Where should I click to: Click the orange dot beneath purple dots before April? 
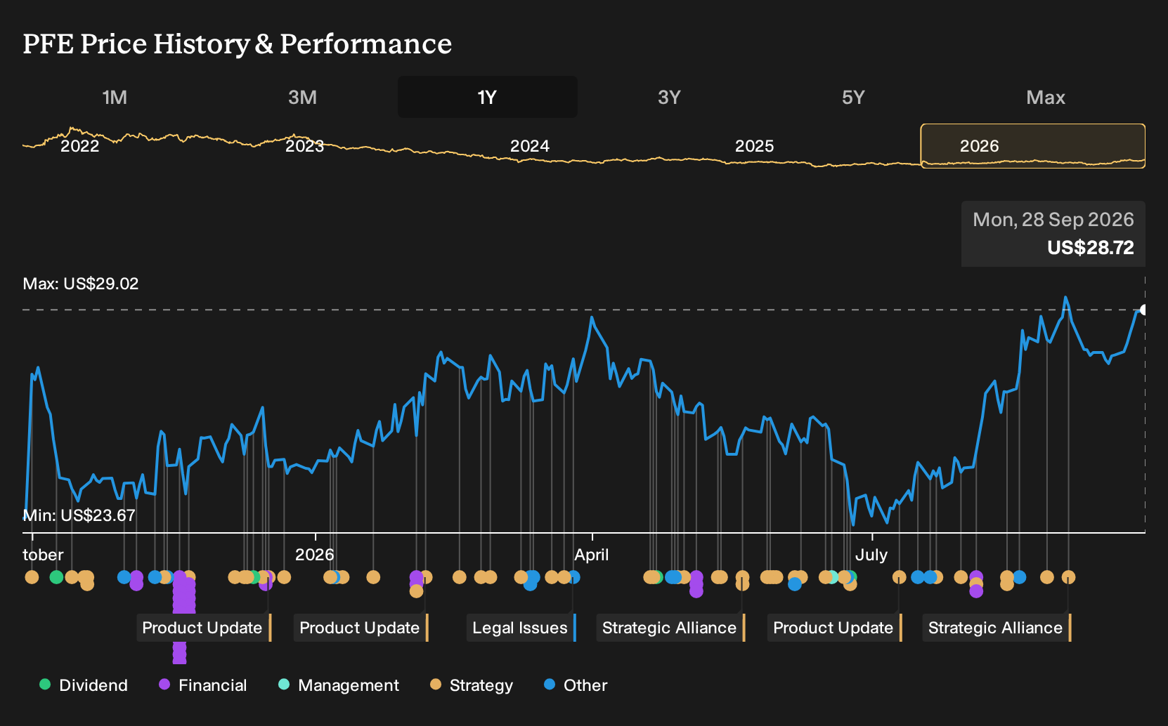click(x=417, y=591)
